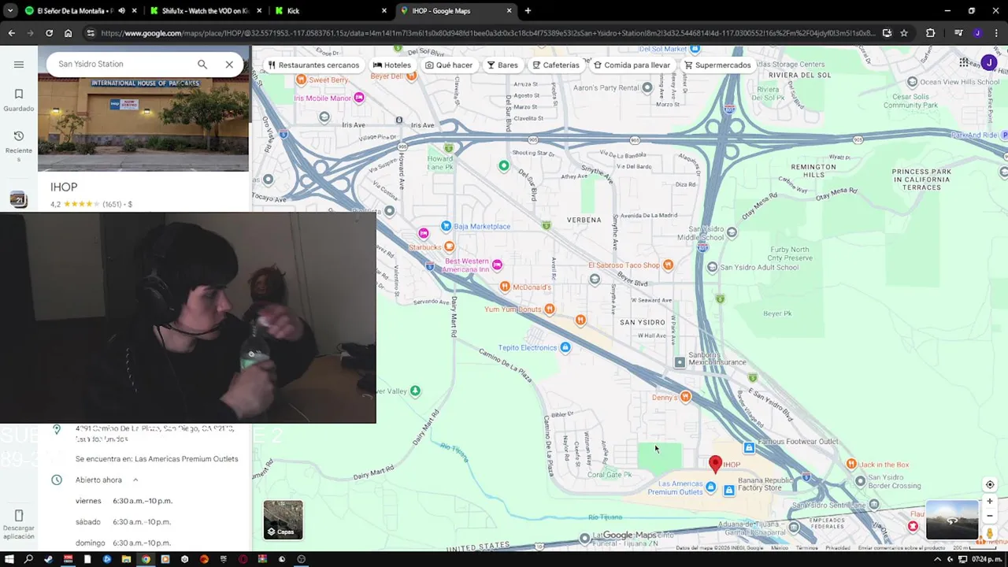Select the Comida para llevar filter chip

(632, 65)
